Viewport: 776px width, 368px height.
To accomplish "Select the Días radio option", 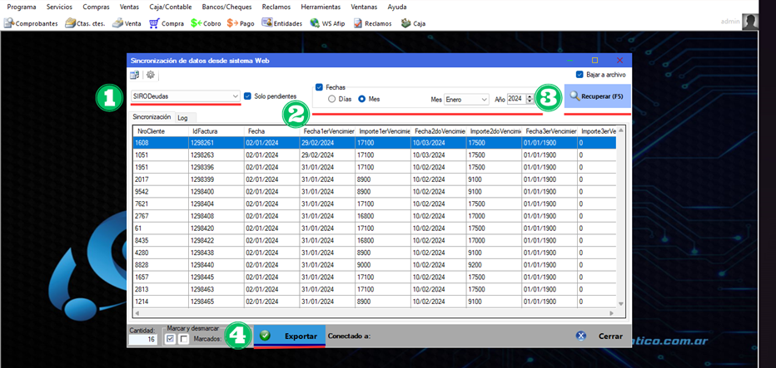I will tap(332, 99).
